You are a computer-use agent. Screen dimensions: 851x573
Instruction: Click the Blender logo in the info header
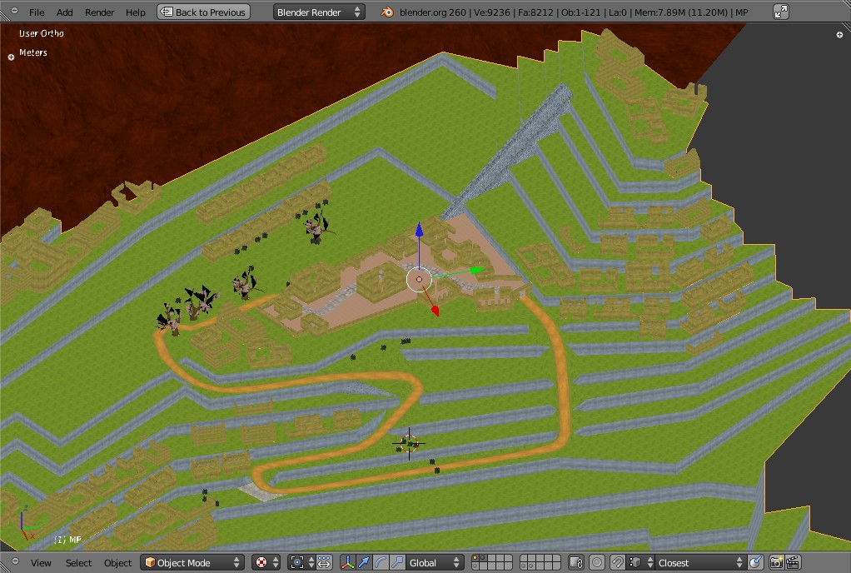point(388,12)
